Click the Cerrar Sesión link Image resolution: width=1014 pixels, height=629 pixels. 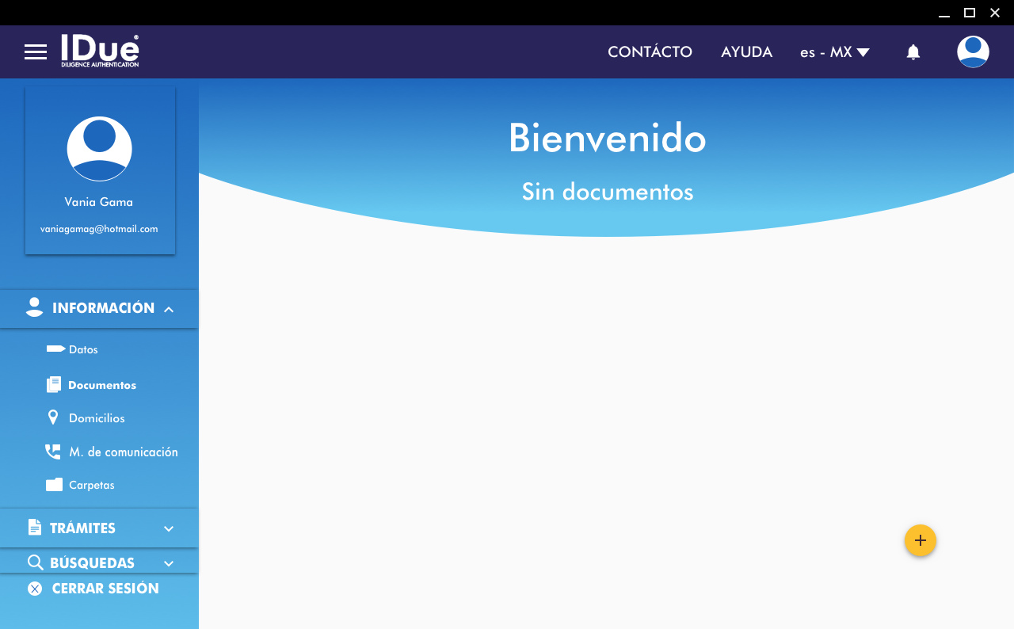(x=105, y=589)
